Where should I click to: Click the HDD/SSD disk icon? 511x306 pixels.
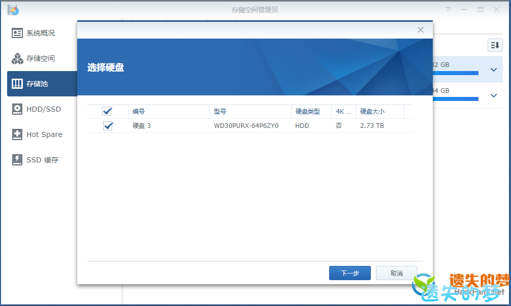click(x=17, y=109)
